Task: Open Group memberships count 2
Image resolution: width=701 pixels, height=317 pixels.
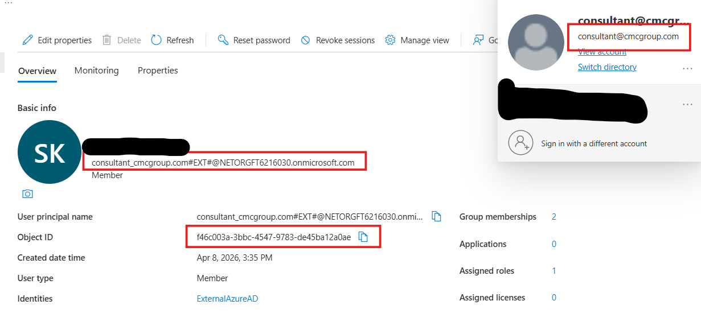Action: click(554, 217)
